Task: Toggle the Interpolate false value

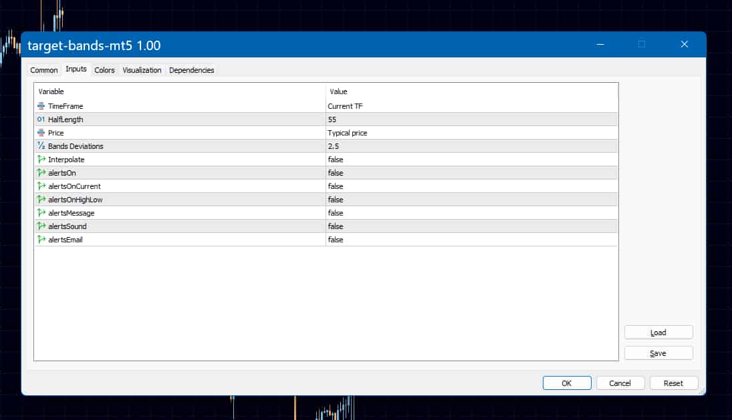Action: click(471, 160)
